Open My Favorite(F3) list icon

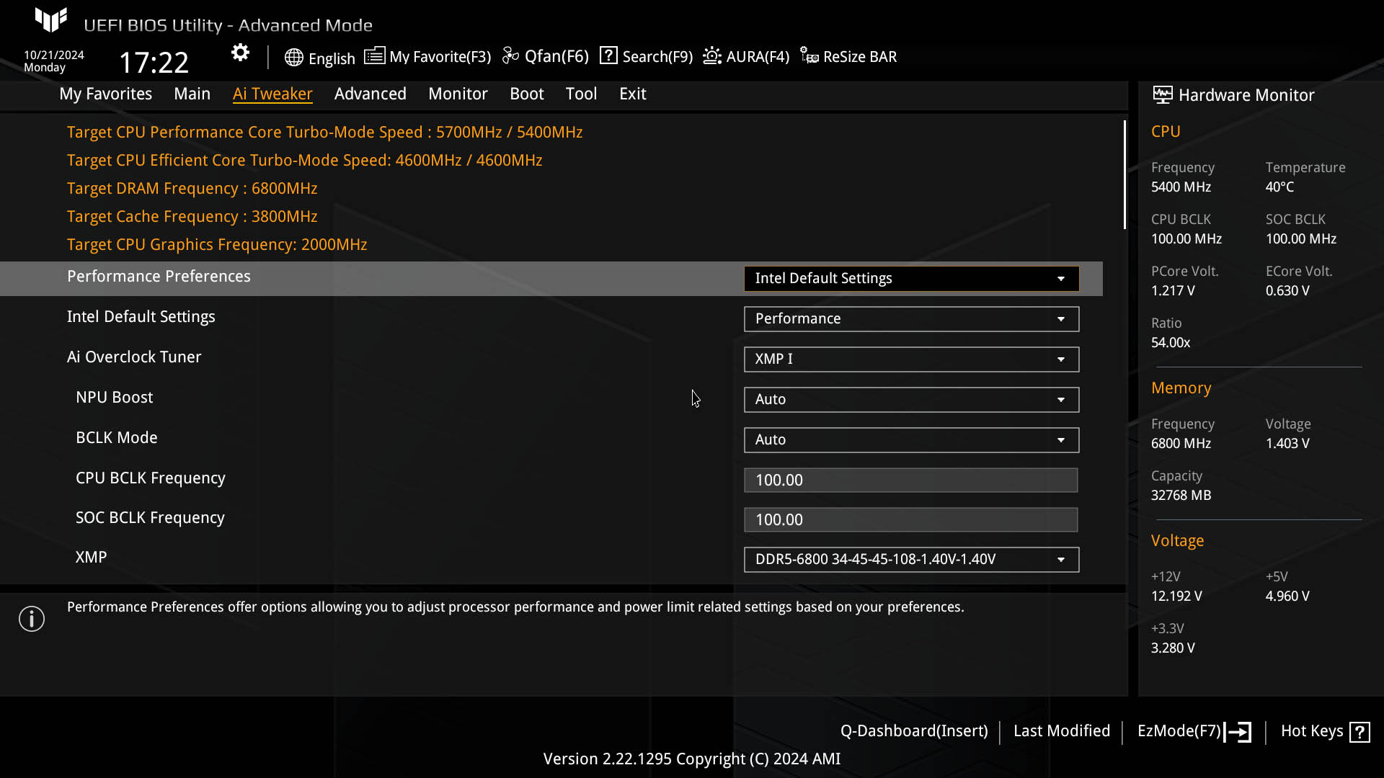pos(374,55)
